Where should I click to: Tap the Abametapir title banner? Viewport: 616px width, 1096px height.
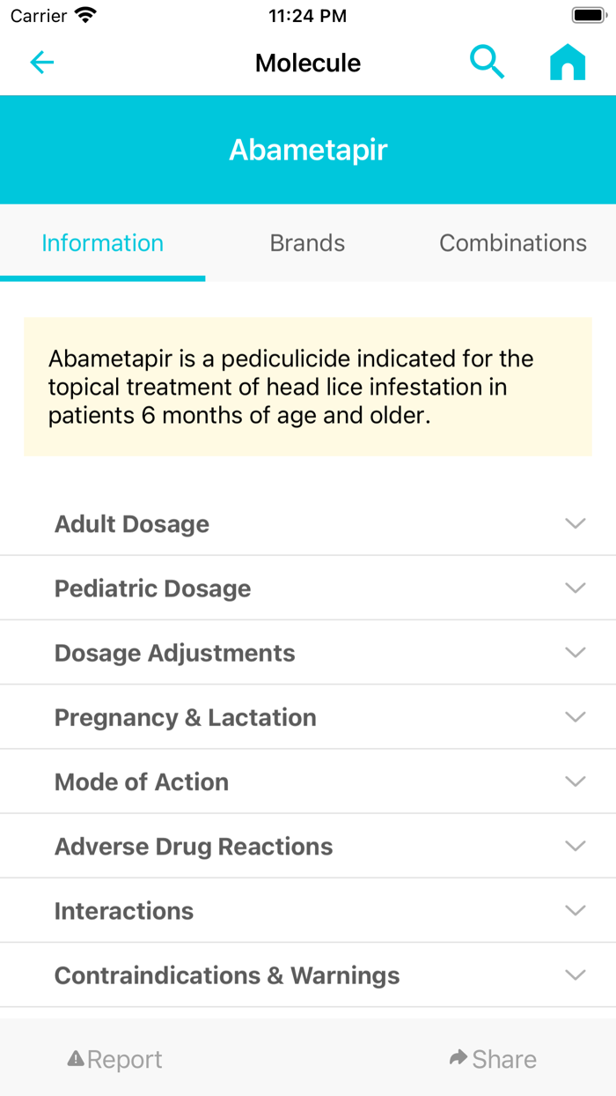308,150
